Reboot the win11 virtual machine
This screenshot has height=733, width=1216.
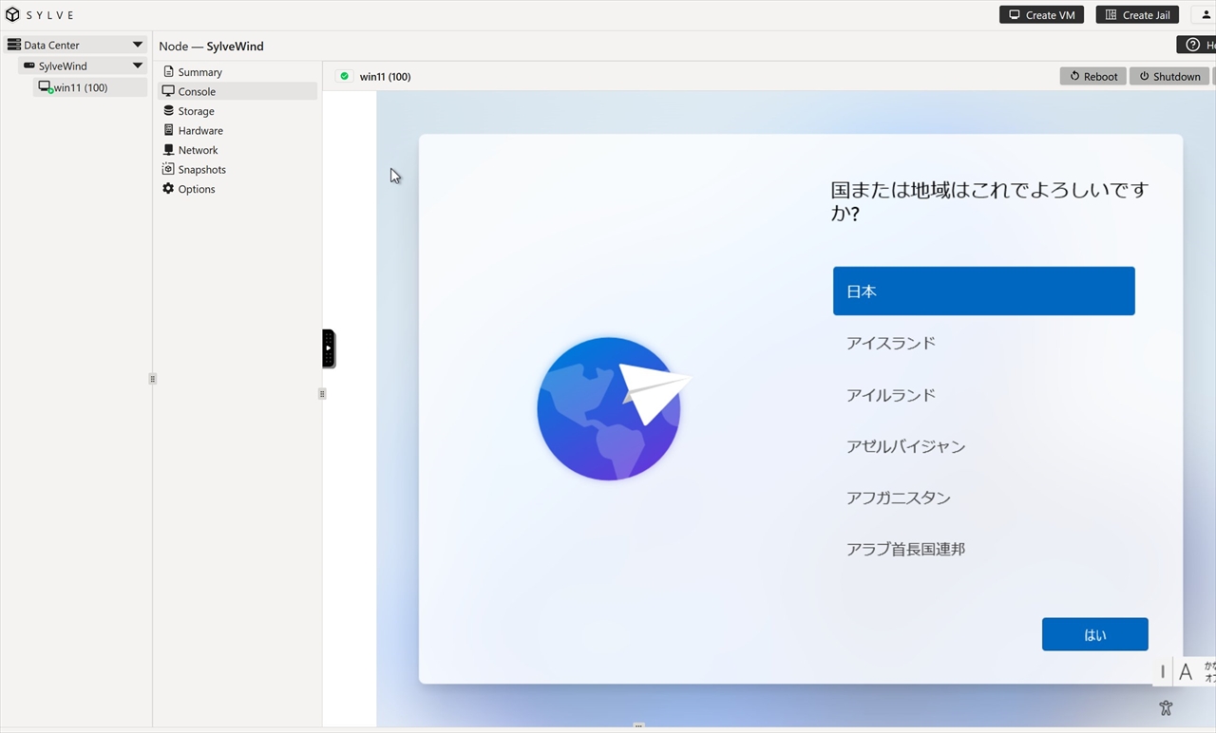[1092, 76]
